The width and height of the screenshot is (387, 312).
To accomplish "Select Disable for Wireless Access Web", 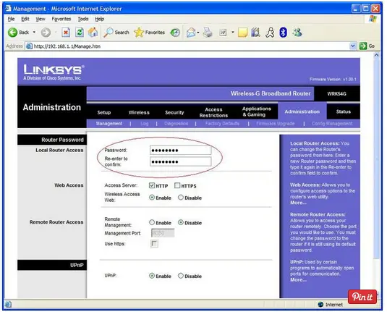I will point(181,198).
